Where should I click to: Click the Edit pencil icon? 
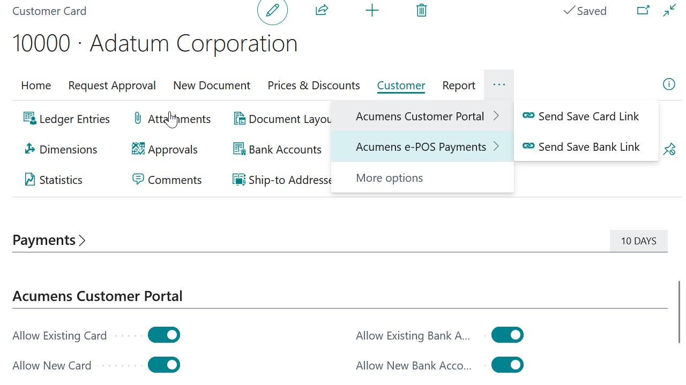click(272, 10)
